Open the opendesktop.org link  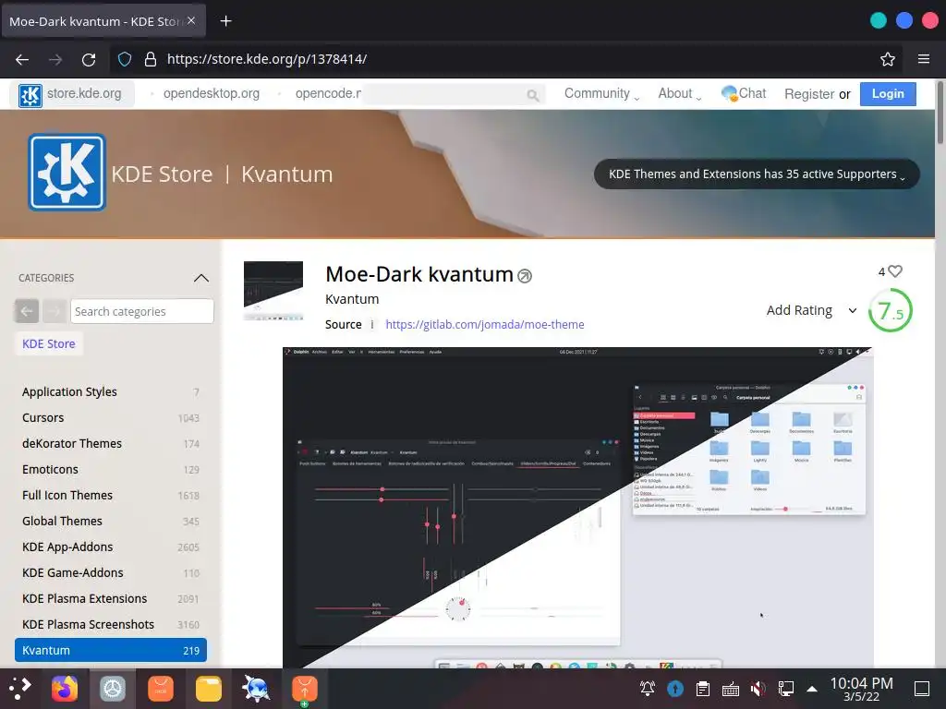(212, 93)
